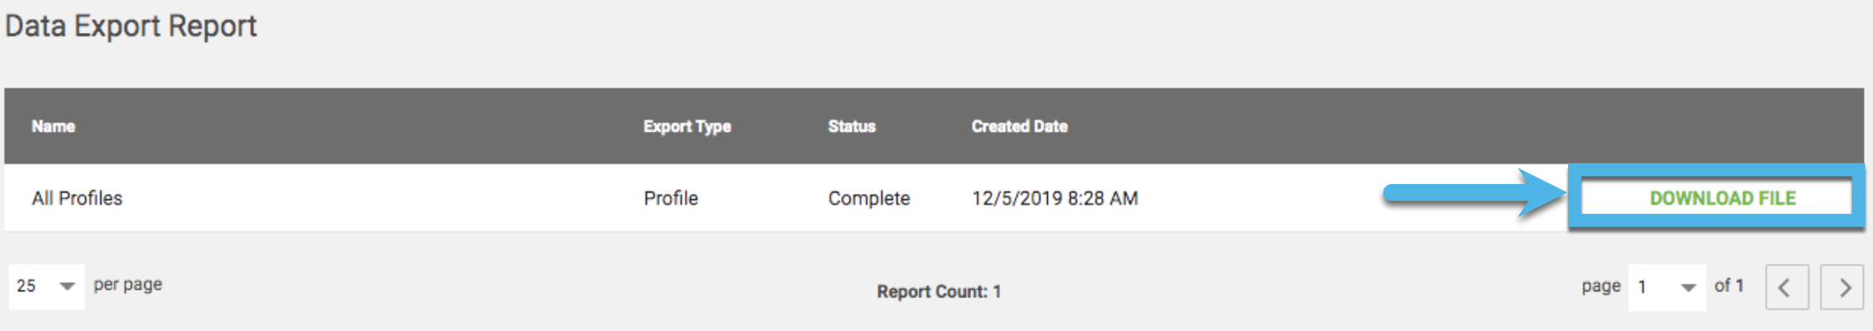Go to the next page arrow
Viewport: 1873px width, 331px height.
tap(1842, 287)
